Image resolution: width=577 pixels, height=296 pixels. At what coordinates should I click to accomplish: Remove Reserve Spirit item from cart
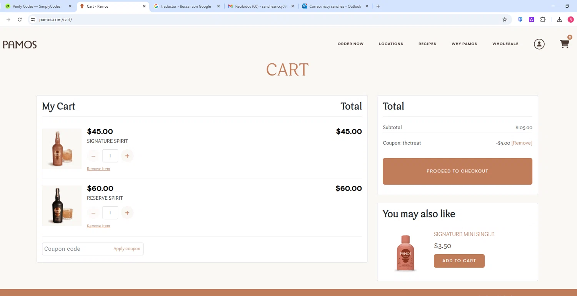point(98,226)
